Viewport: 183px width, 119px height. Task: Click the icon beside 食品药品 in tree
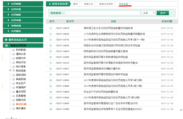pyautogui.click(x=13, y=79)
